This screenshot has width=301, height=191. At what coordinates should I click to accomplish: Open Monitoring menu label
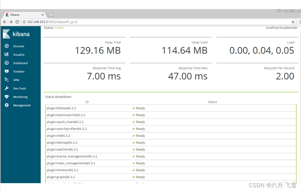point(20,97)
